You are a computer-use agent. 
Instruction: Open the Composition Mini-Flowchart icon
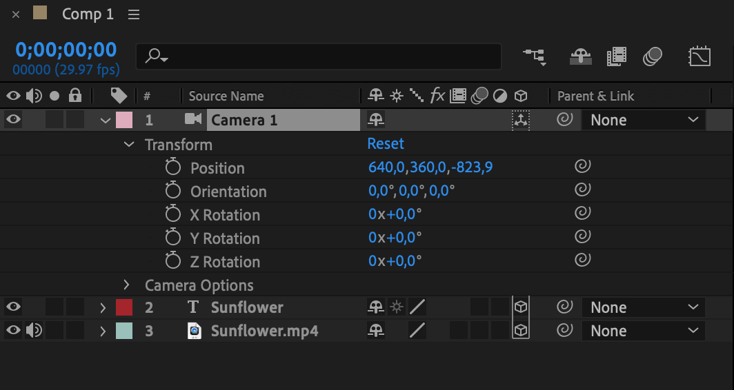[x=535, y=57]
